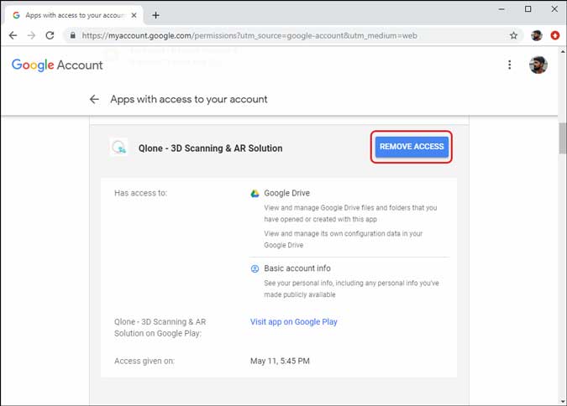This screenshot has width=567, height=406.
Task: Reload the page with the refresh icon
Action: click(50, 36)
